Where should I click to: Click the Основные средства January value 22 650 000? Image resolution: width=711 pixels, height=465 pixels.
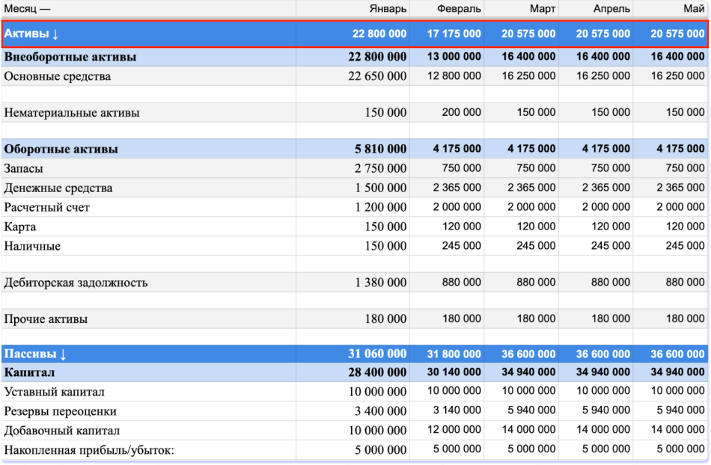(x=377, y=76)
